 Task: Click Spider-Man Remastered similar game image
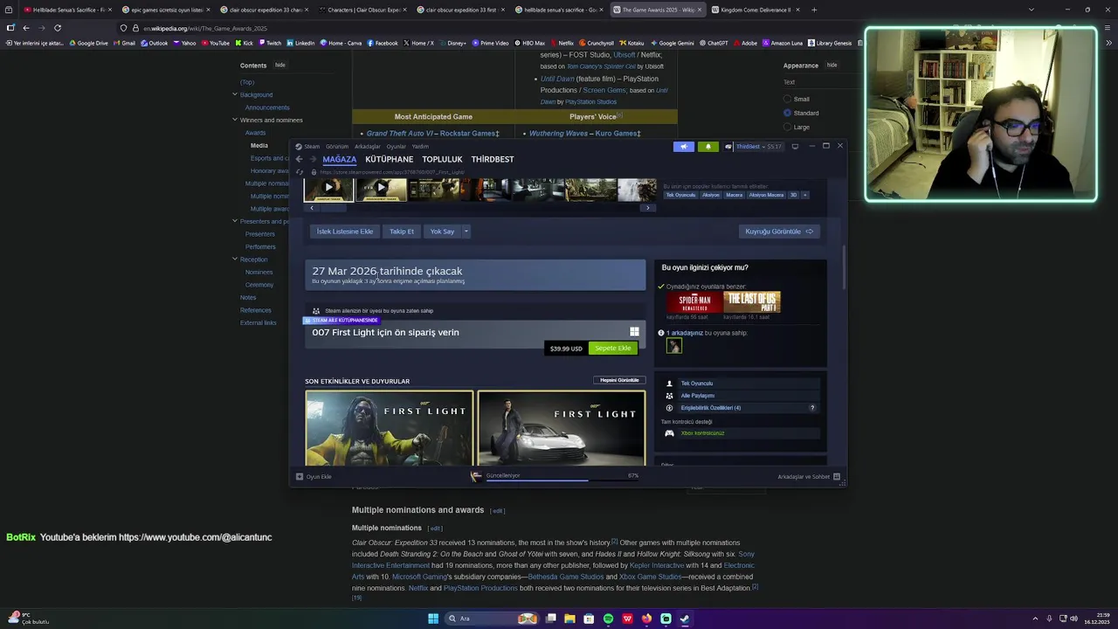click(x=694, y=302)
